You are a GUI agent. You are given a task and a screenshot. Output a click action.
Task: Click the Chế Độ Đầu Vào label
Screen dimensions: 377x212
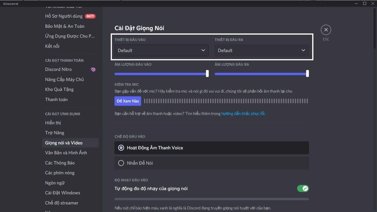click(x=130, y=136)
